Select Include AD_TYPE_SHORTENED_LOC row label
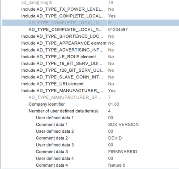 coord(62,36)
